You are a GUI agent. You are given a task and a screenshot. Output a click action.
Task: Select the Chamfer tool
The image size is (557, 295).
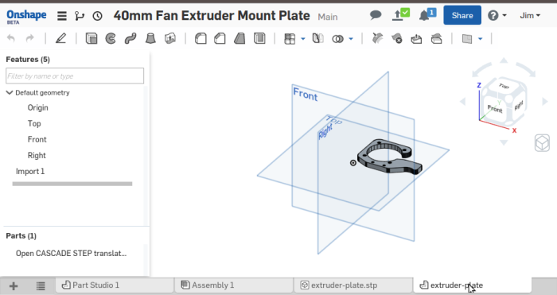click(x=220, y=38)
